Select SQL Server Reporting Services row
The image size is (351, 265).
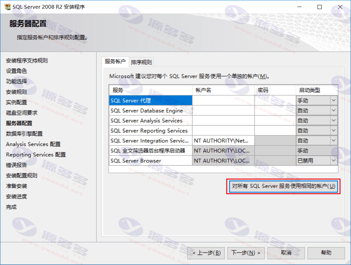151,130
